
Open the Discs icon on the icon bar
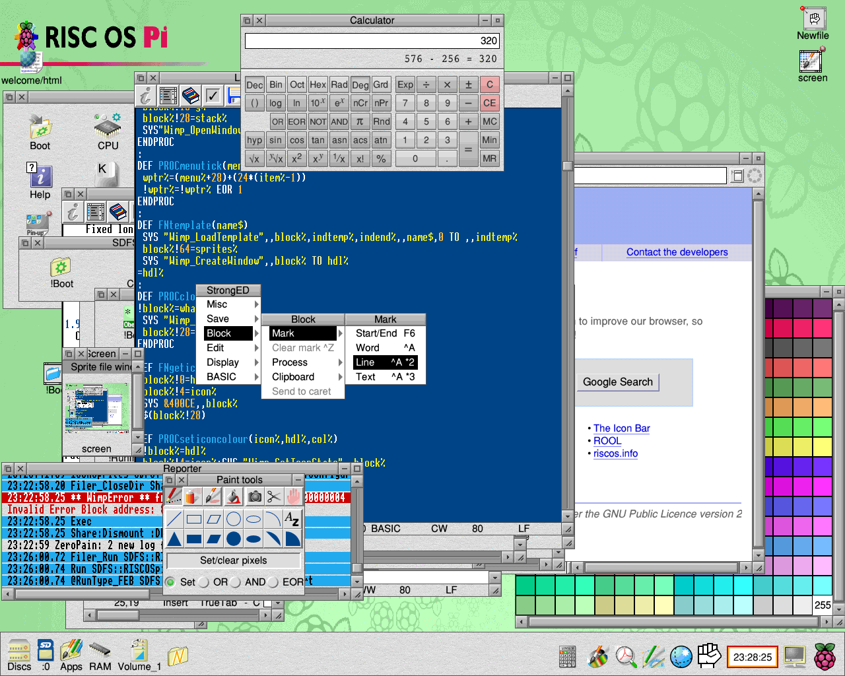[x=19, y=655]
